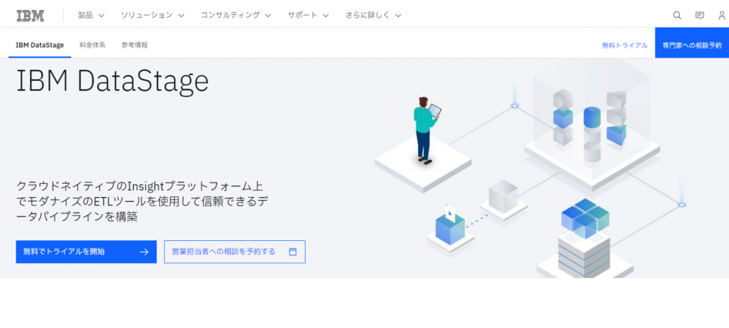
Task: Click calendar icon on 営業担当者への相談 button
Action: click(292, 251)
